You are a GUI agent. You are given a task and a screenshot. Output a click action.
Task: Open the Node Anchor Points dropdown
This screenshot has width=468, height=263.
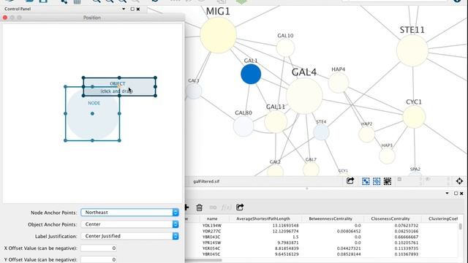click(130, 213)
